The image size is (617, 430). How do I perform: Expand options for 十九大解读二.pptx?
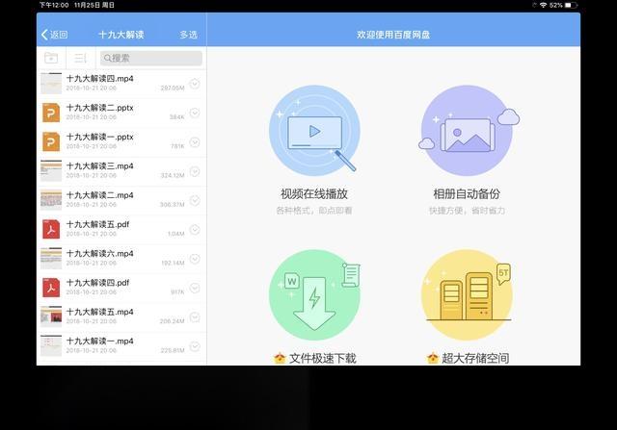coord(195,114)
